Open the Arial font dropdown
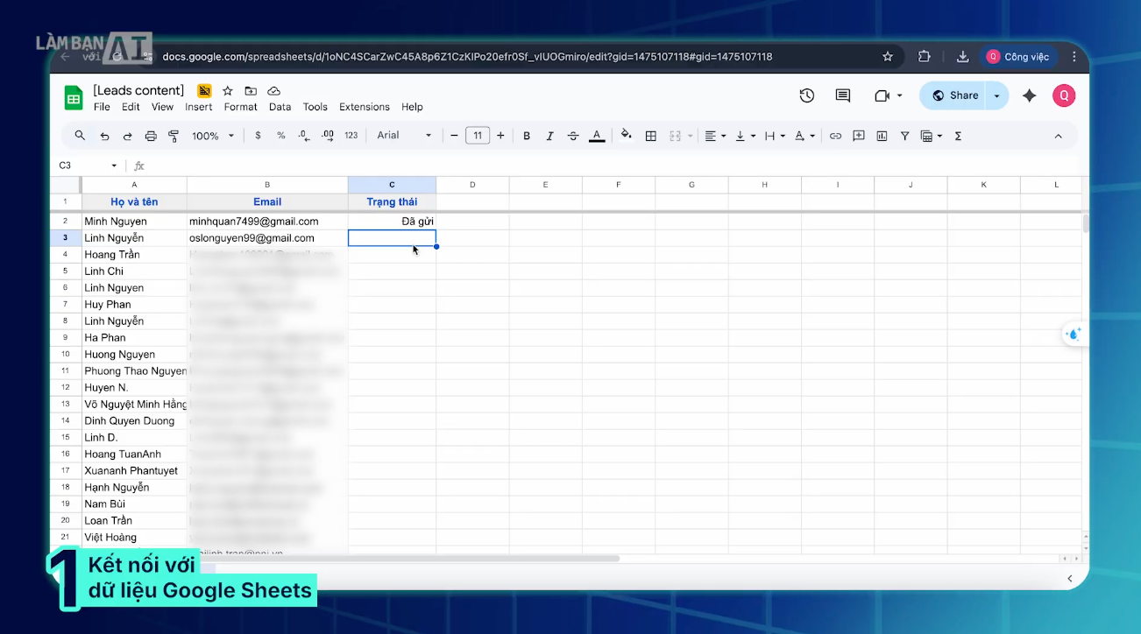Viewport: 1141px width, 634px height. [x=404, y=136]
